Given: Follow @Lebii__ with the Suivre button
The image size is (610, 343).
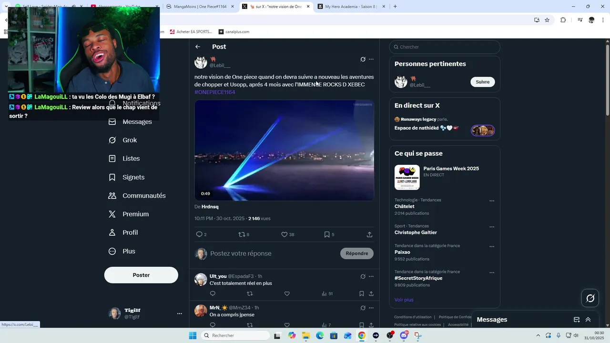Looking at the screenshot, I should [x=483, y=82].
